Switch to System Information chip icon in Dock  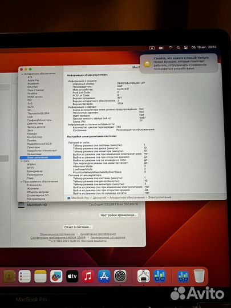(143, 276)
